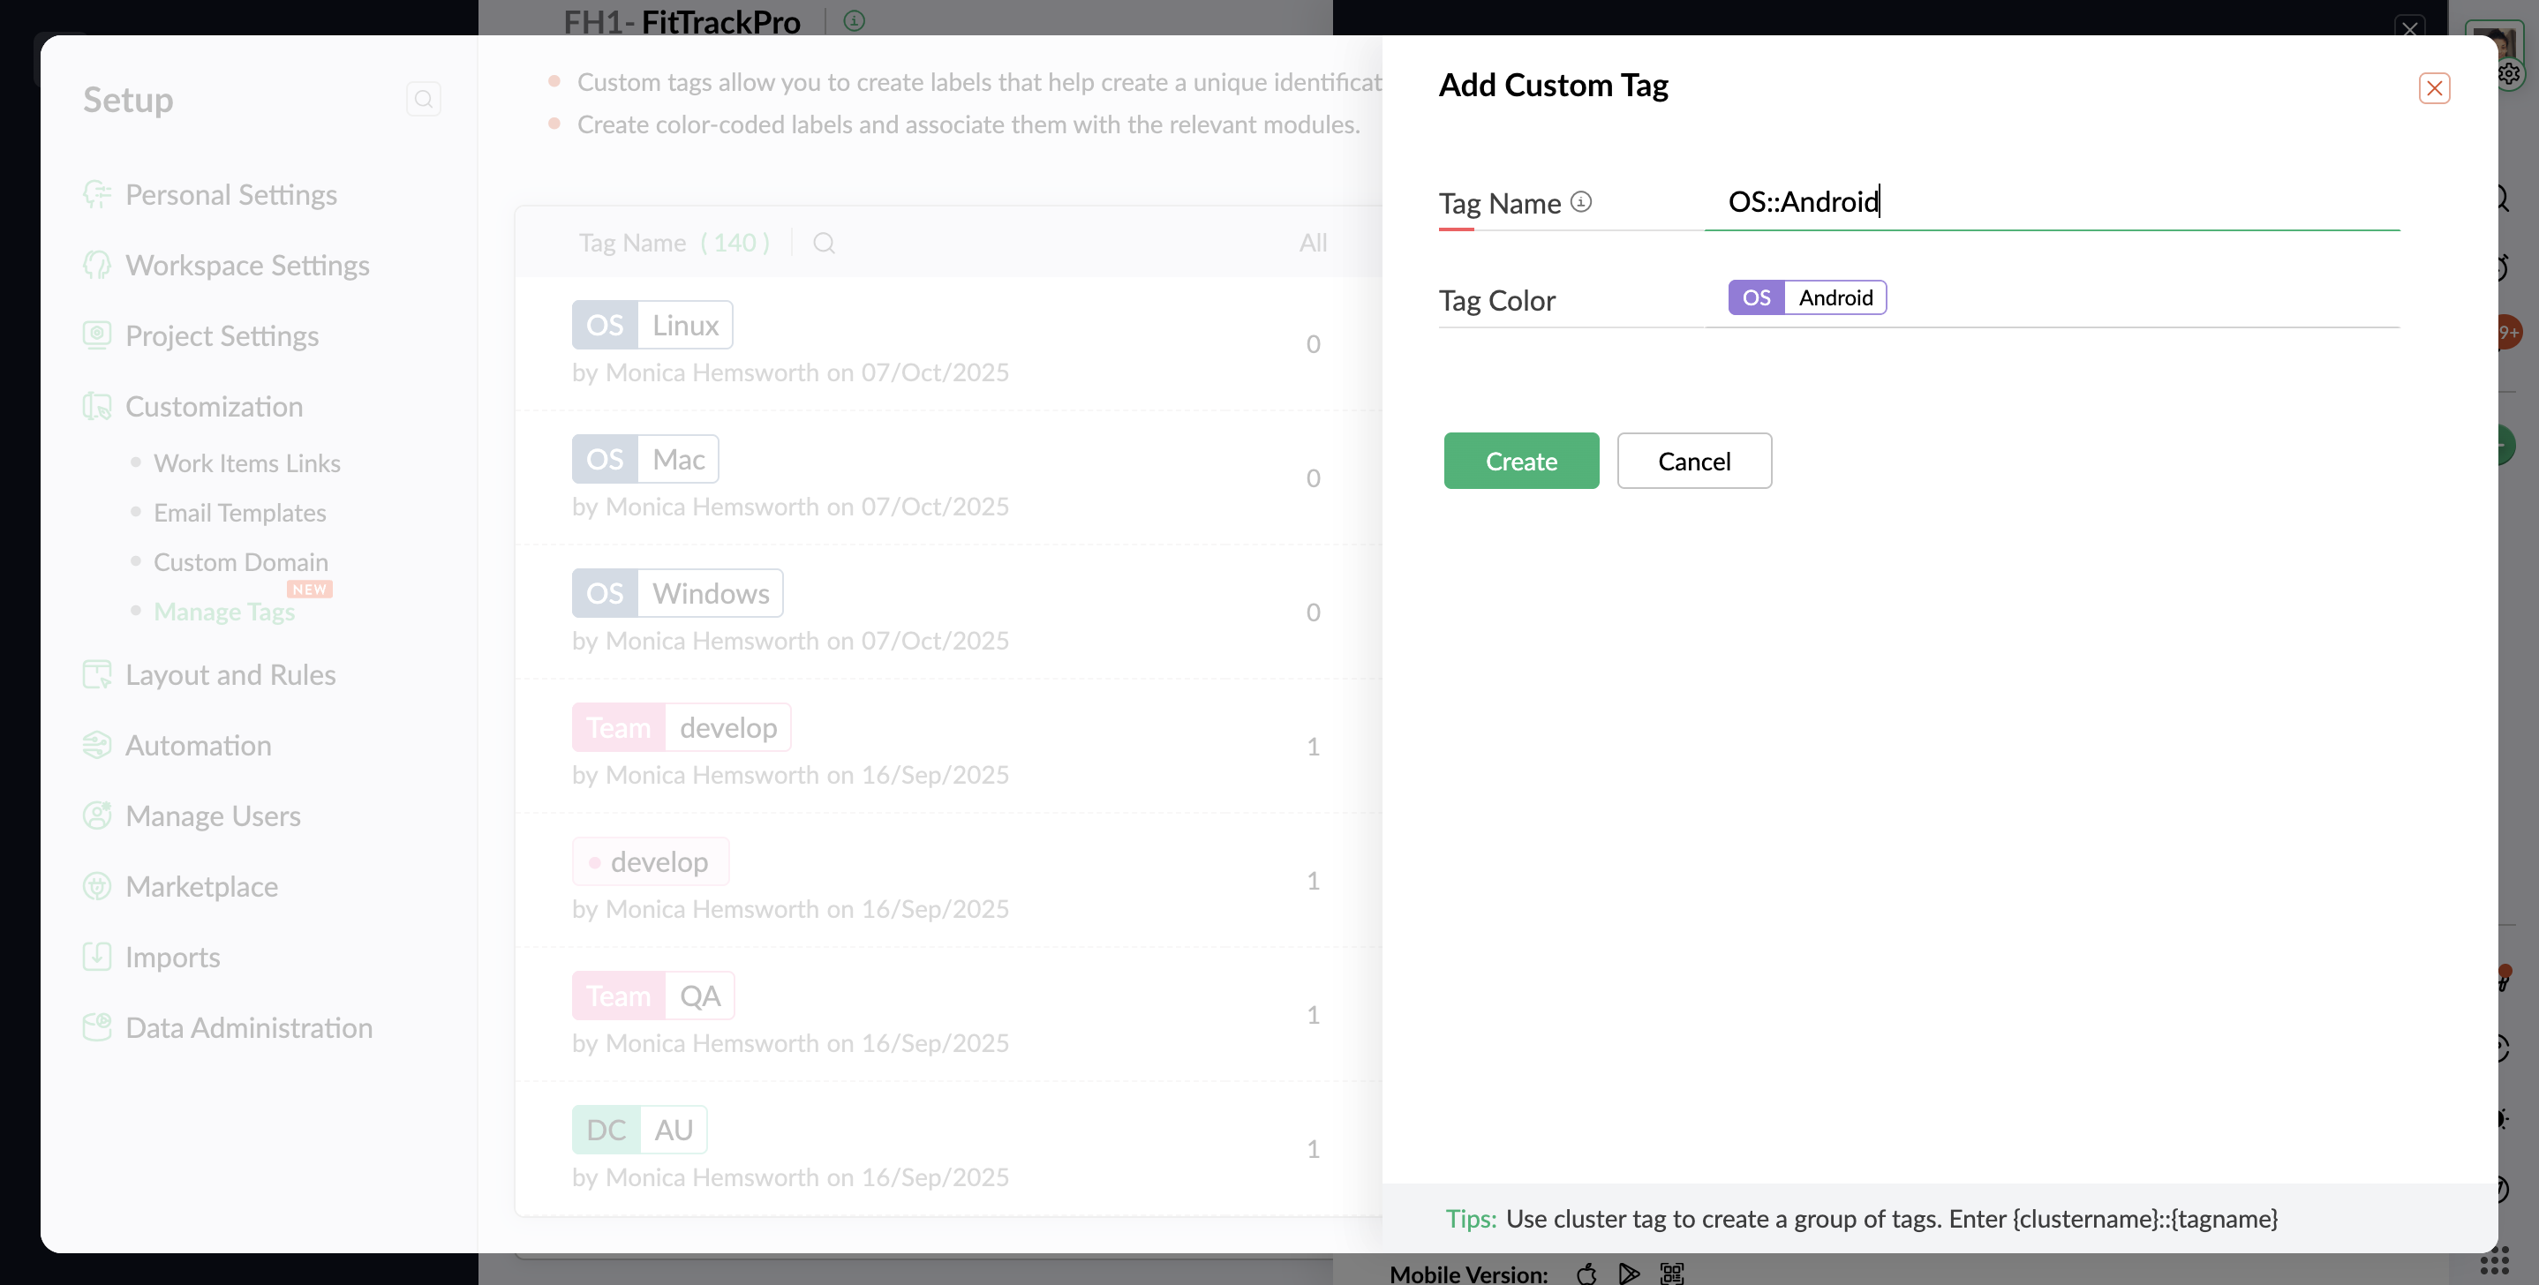Select the OS Windows tag

(677, 593)
